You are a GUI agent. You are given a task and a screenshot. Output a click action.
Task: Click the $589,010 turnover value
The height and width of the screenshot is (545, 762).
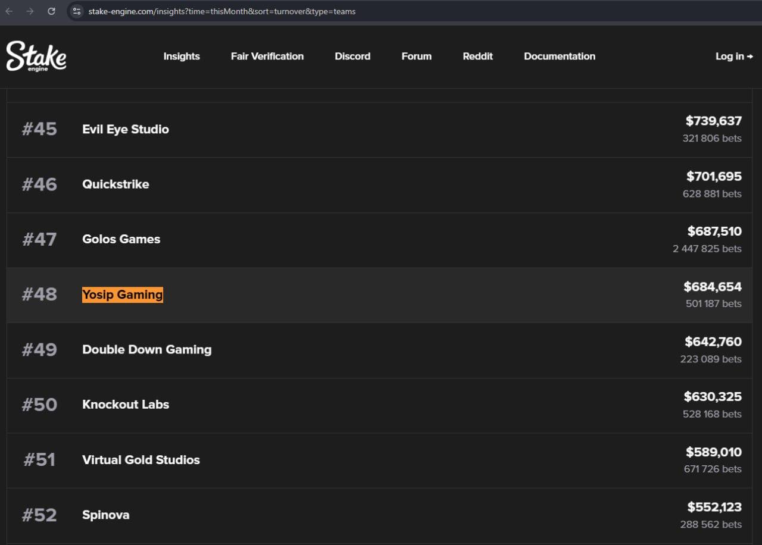(x=714, y=452)
